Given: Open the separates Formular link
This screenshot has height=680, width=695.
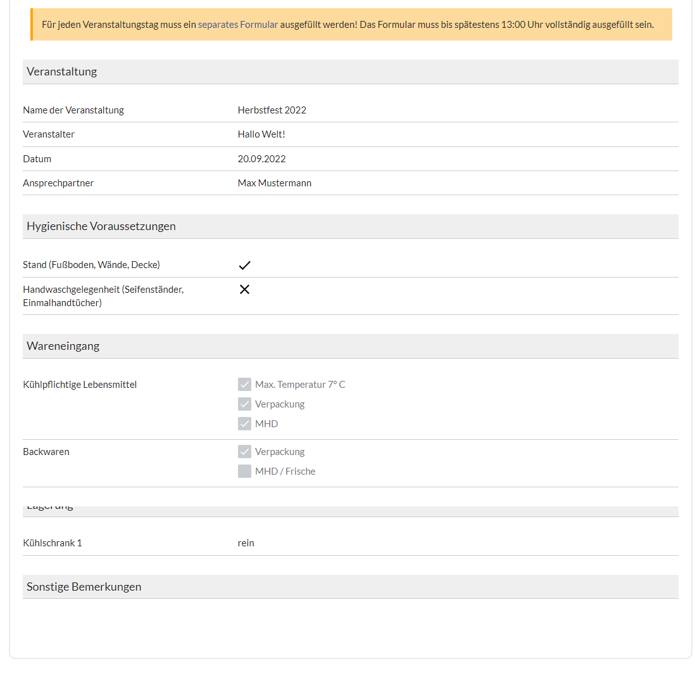Looking at the screenshot, I should (x=238, y=25).
